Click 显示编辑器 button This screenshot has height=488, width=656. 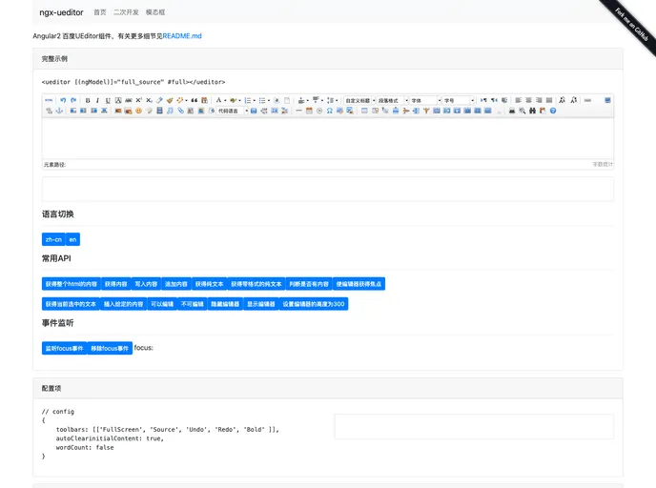pos(261,304)
